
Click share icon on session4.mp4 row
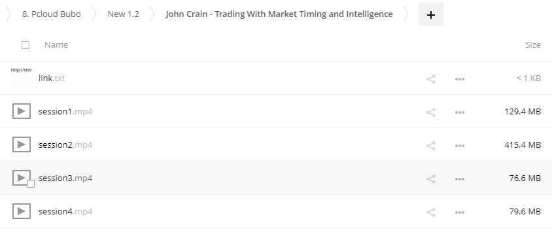pyautogui.click(x=431, y=212)
